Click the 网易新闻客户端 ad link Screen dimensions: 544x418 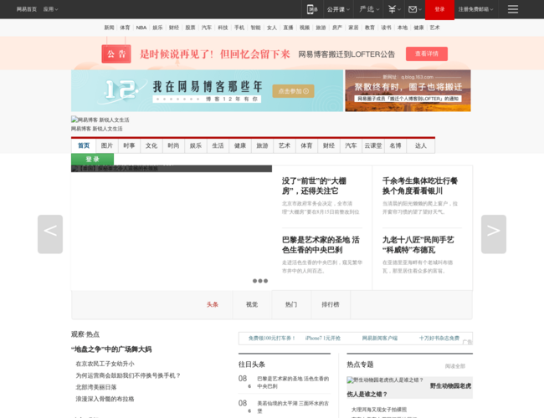pos(380,338)
